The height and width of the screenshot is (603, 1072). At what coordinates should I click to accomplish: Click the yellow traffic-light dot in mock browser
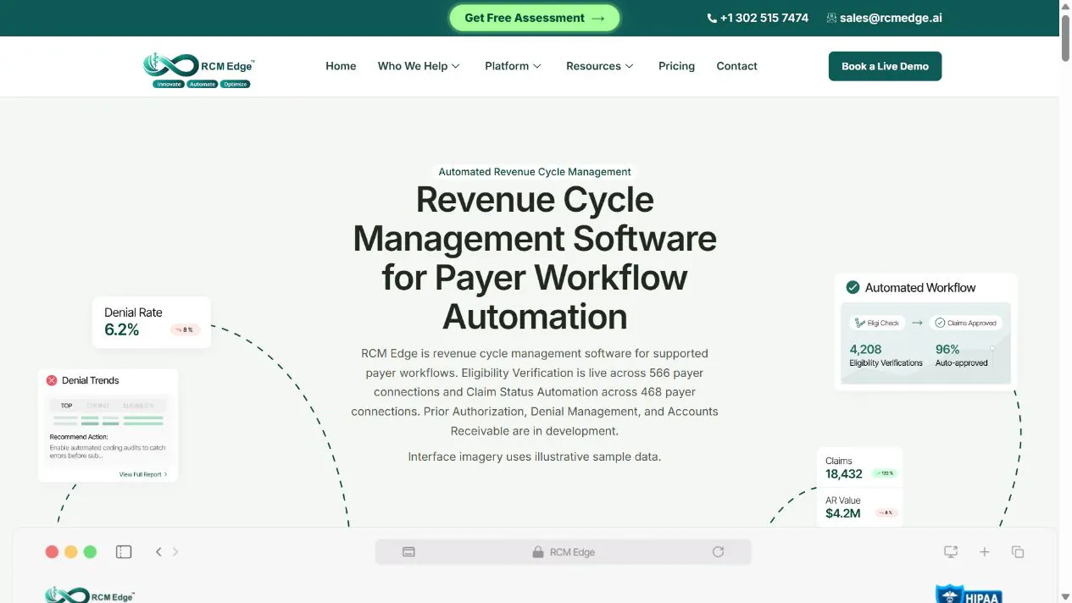71,552
